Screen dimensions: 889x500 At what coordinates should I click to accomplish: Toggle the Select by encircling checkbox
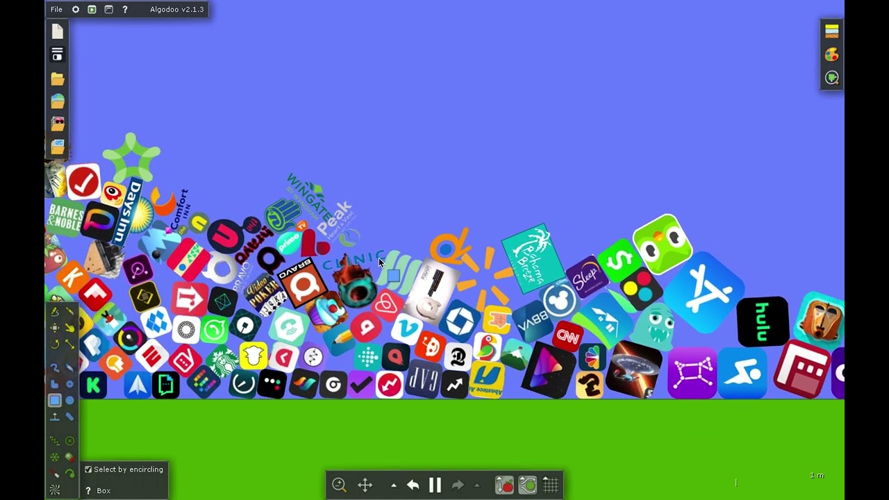[88, 469]
